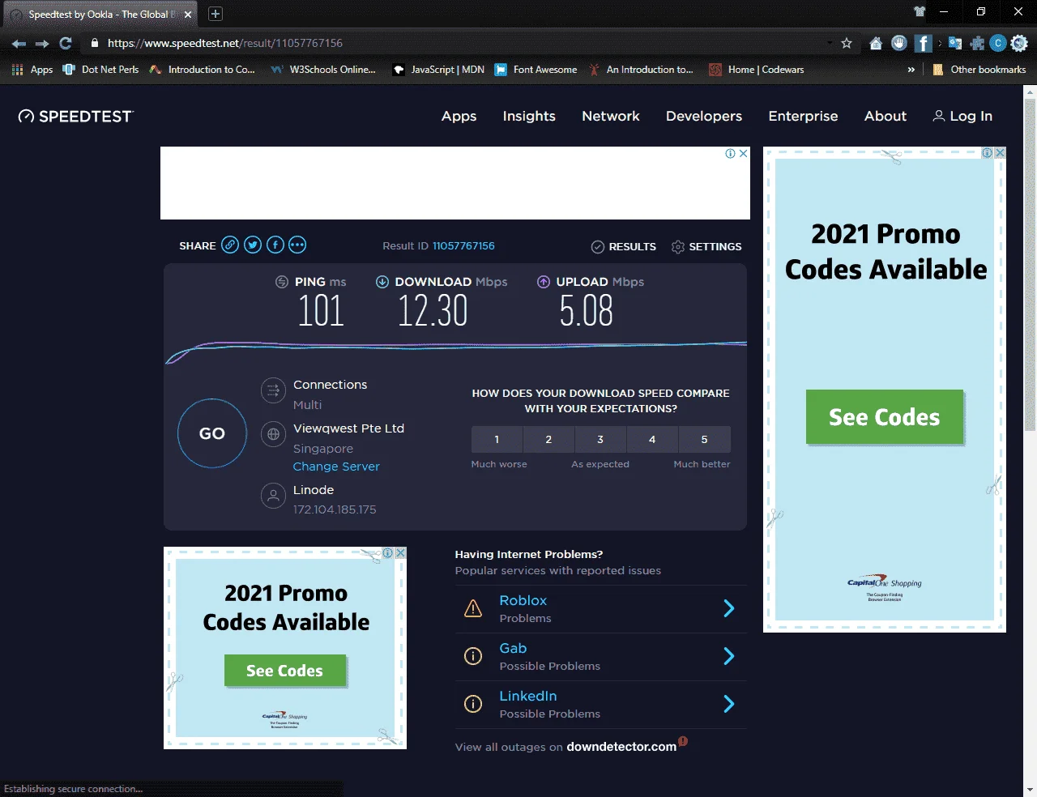This screenshot has width=1037, height=797.
Task: Click the Change Server link
Action: click(336, 467)
